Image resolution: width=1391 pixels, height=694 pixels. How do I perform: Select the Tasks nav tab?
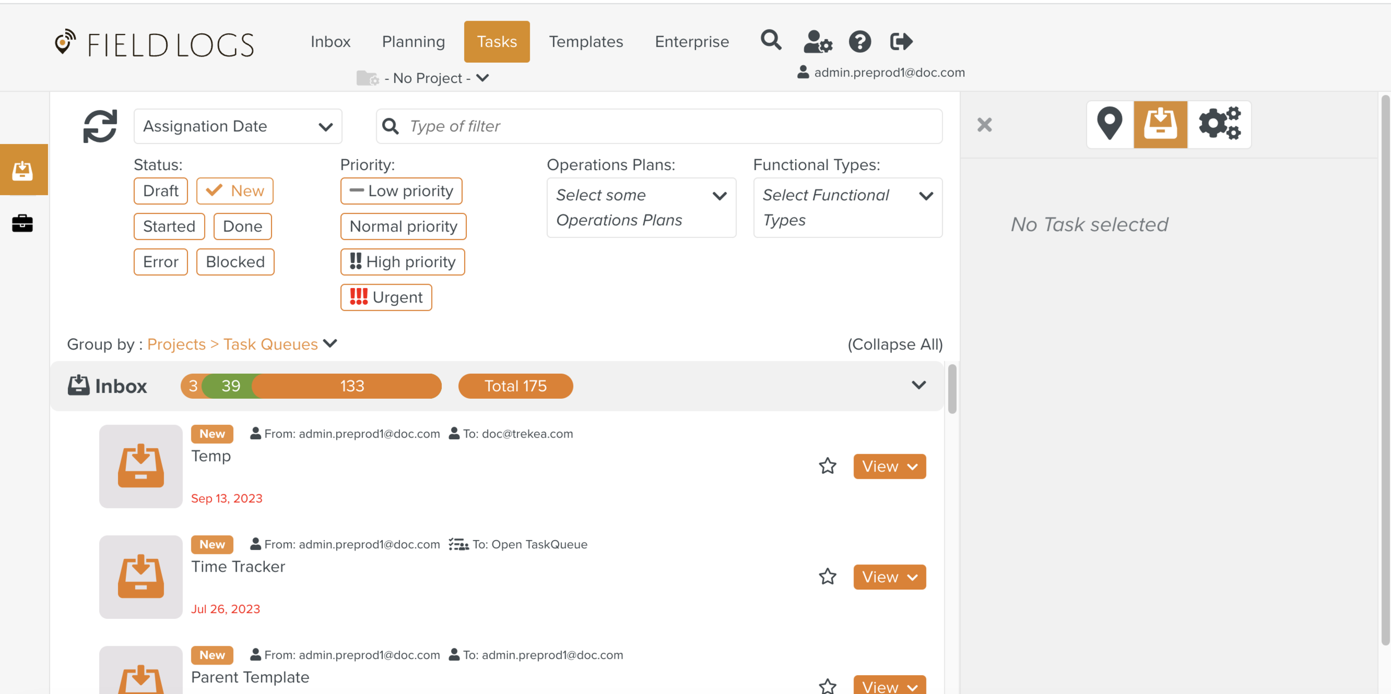coord(497,42)
